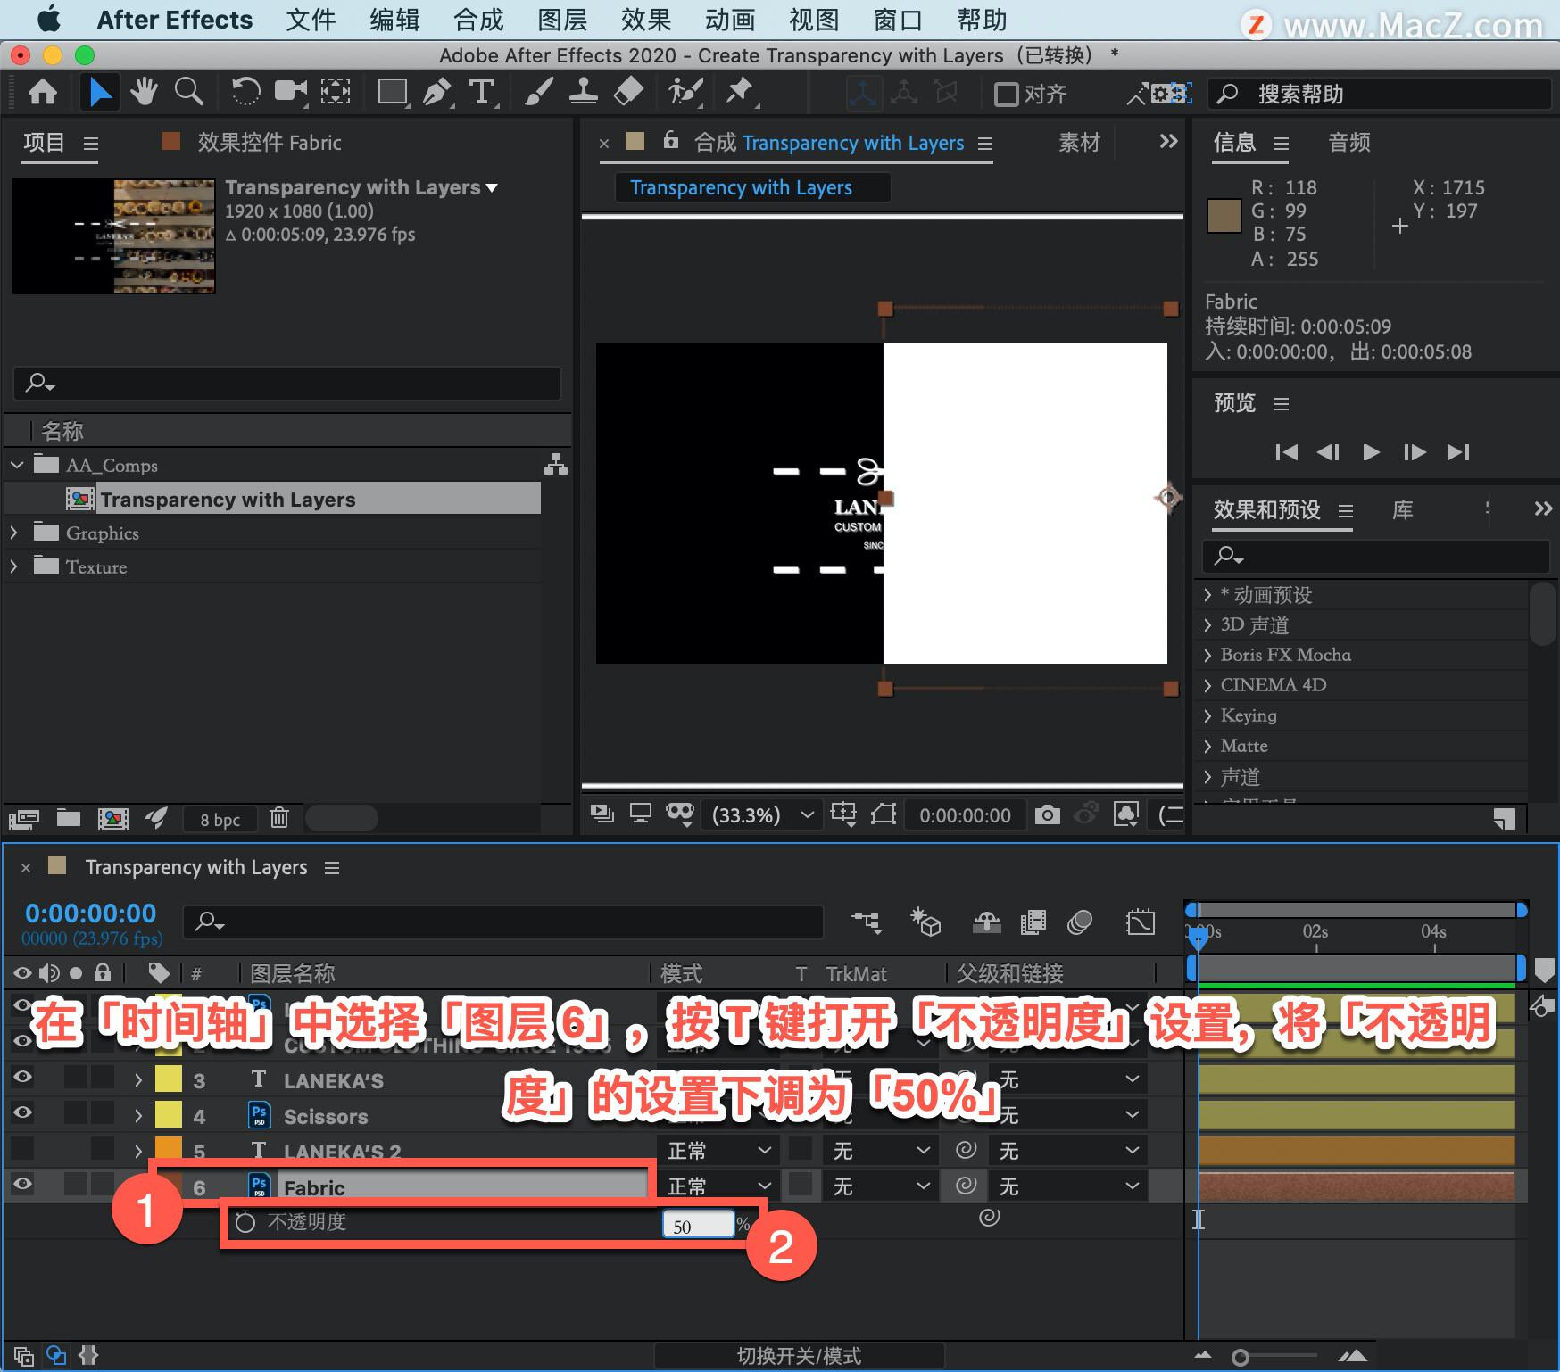1560x1372 pixels.
Task: Toggle Fabric layer lock switch
Action: [x=103, y=1184]
